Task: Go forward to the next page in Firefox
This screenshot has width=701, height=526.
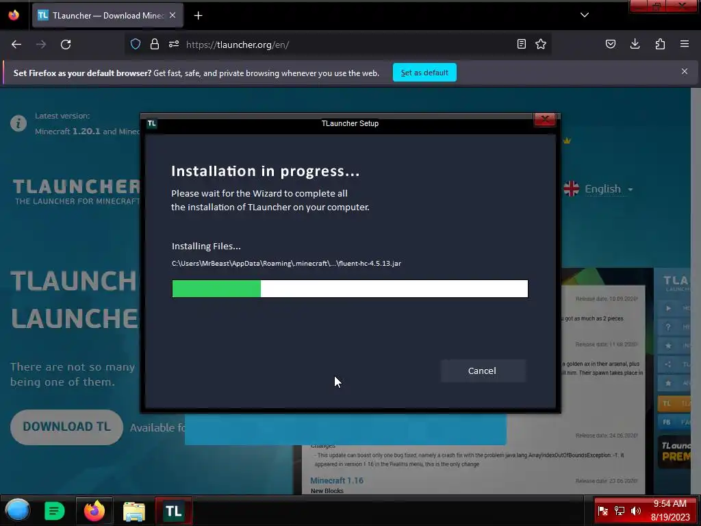Action: (41, 45)
